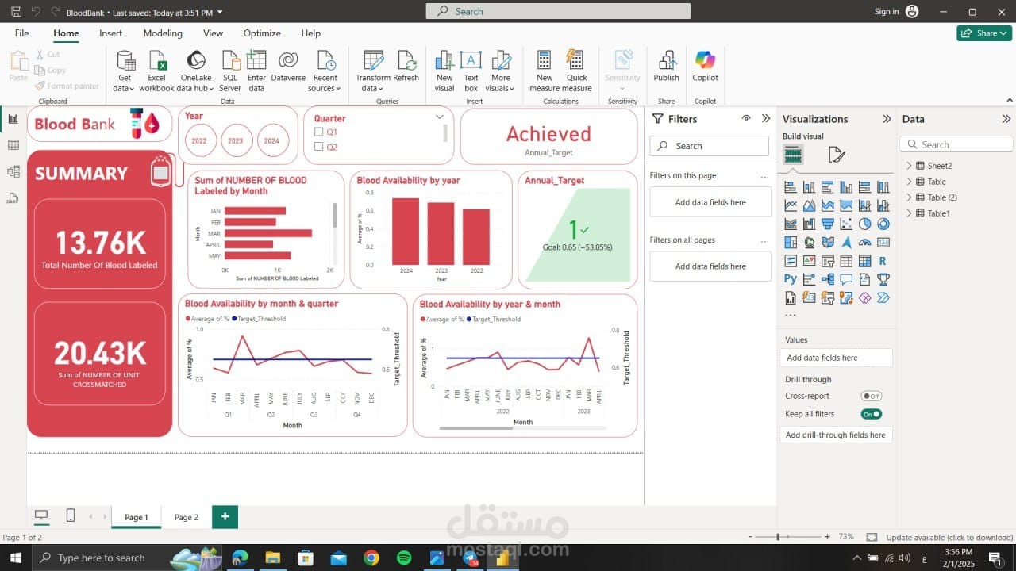The width and height of the screenshot is (1016, 571).
Task: Open Model view in left sidebar
Action: 13,171
